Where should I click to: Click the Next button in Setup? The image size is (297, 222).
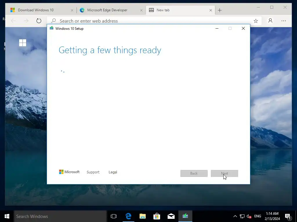[224, 173]
